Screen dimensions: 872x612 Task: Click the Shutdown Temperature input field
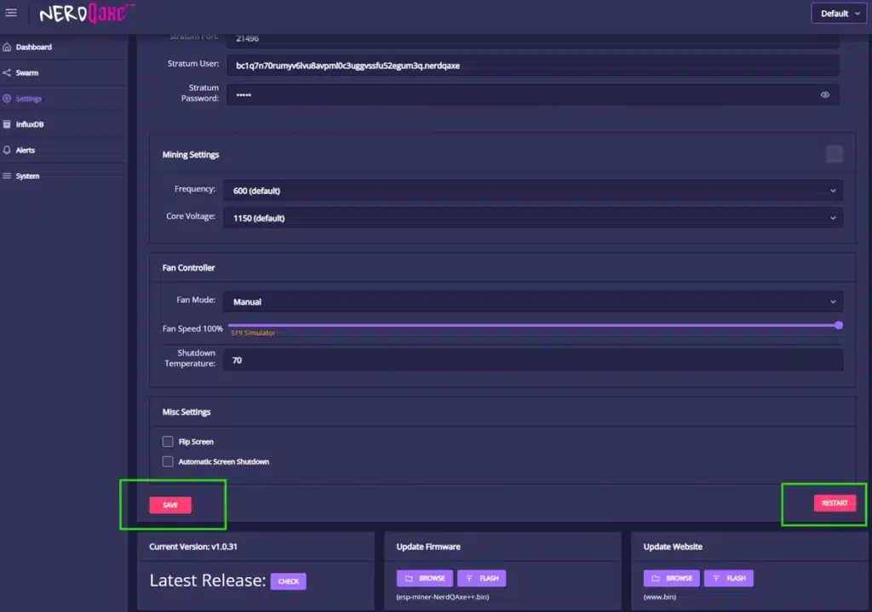click(x=532, y=360)
